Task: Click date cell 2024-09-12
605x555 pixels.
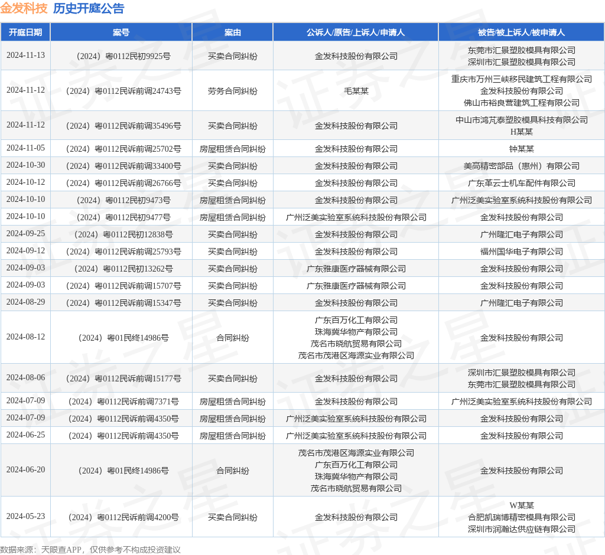Action: (x=25, y=251)
